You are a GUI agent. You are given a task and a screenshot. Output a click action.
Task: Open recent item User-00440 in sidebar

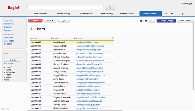click(9, 41)
